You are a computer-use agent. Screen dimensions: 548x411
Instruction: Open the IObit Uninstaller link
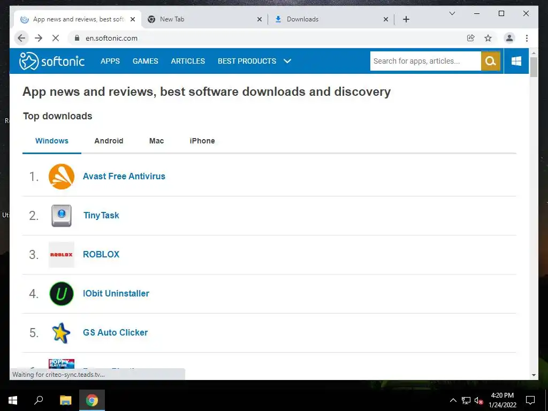click(116, 294)
